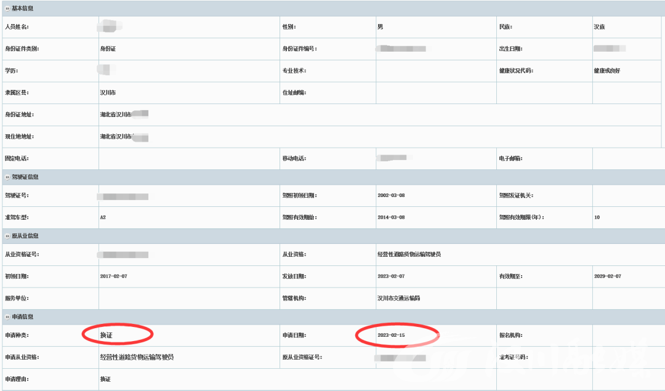The height and width of the screenshot is (391, 665).
Task: Select the 申请理由 value 换证
Action: [x=105, y=379]
